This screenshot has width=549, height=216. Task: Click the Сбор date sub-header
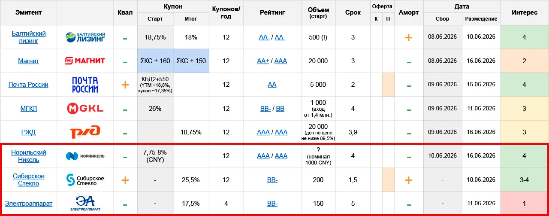[442, 19]
